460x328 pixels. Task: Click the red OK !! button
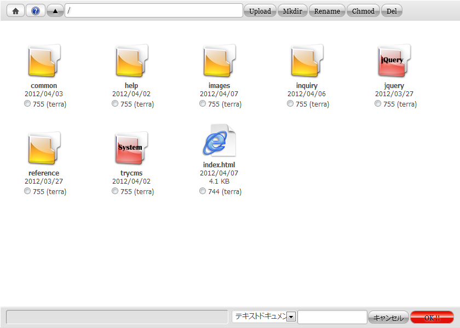(x=432, y=318)
